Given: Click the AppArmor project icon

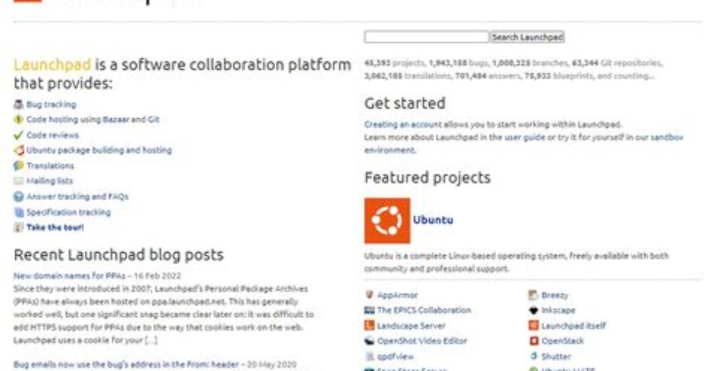Looking at the screenshot, I should coord(369,295).
